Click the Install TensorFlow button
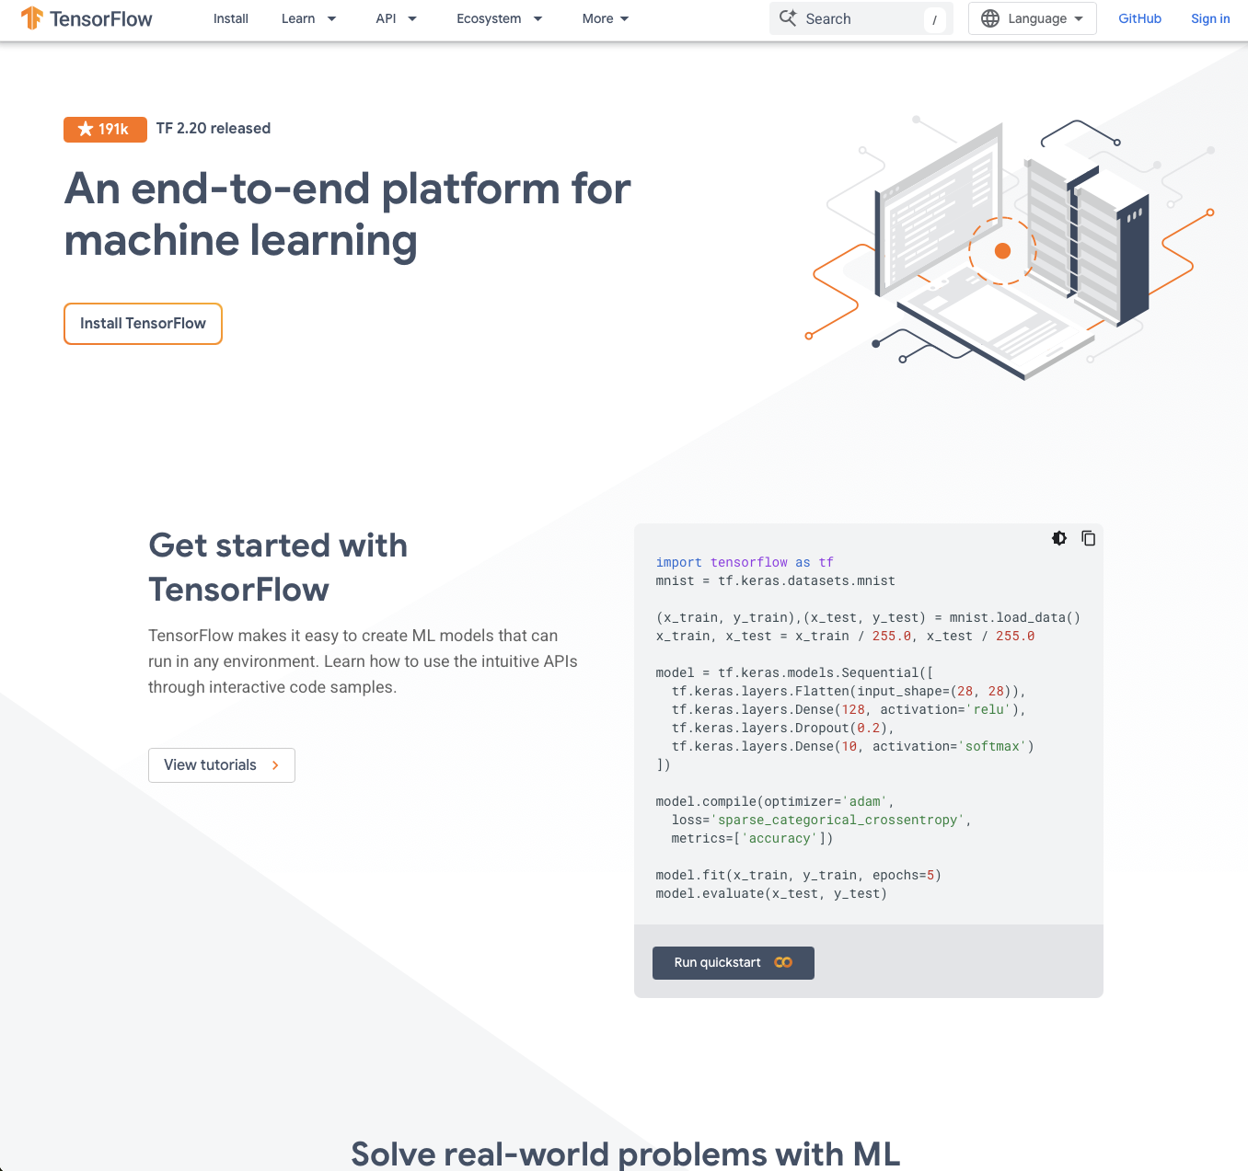 pos(143,324)
